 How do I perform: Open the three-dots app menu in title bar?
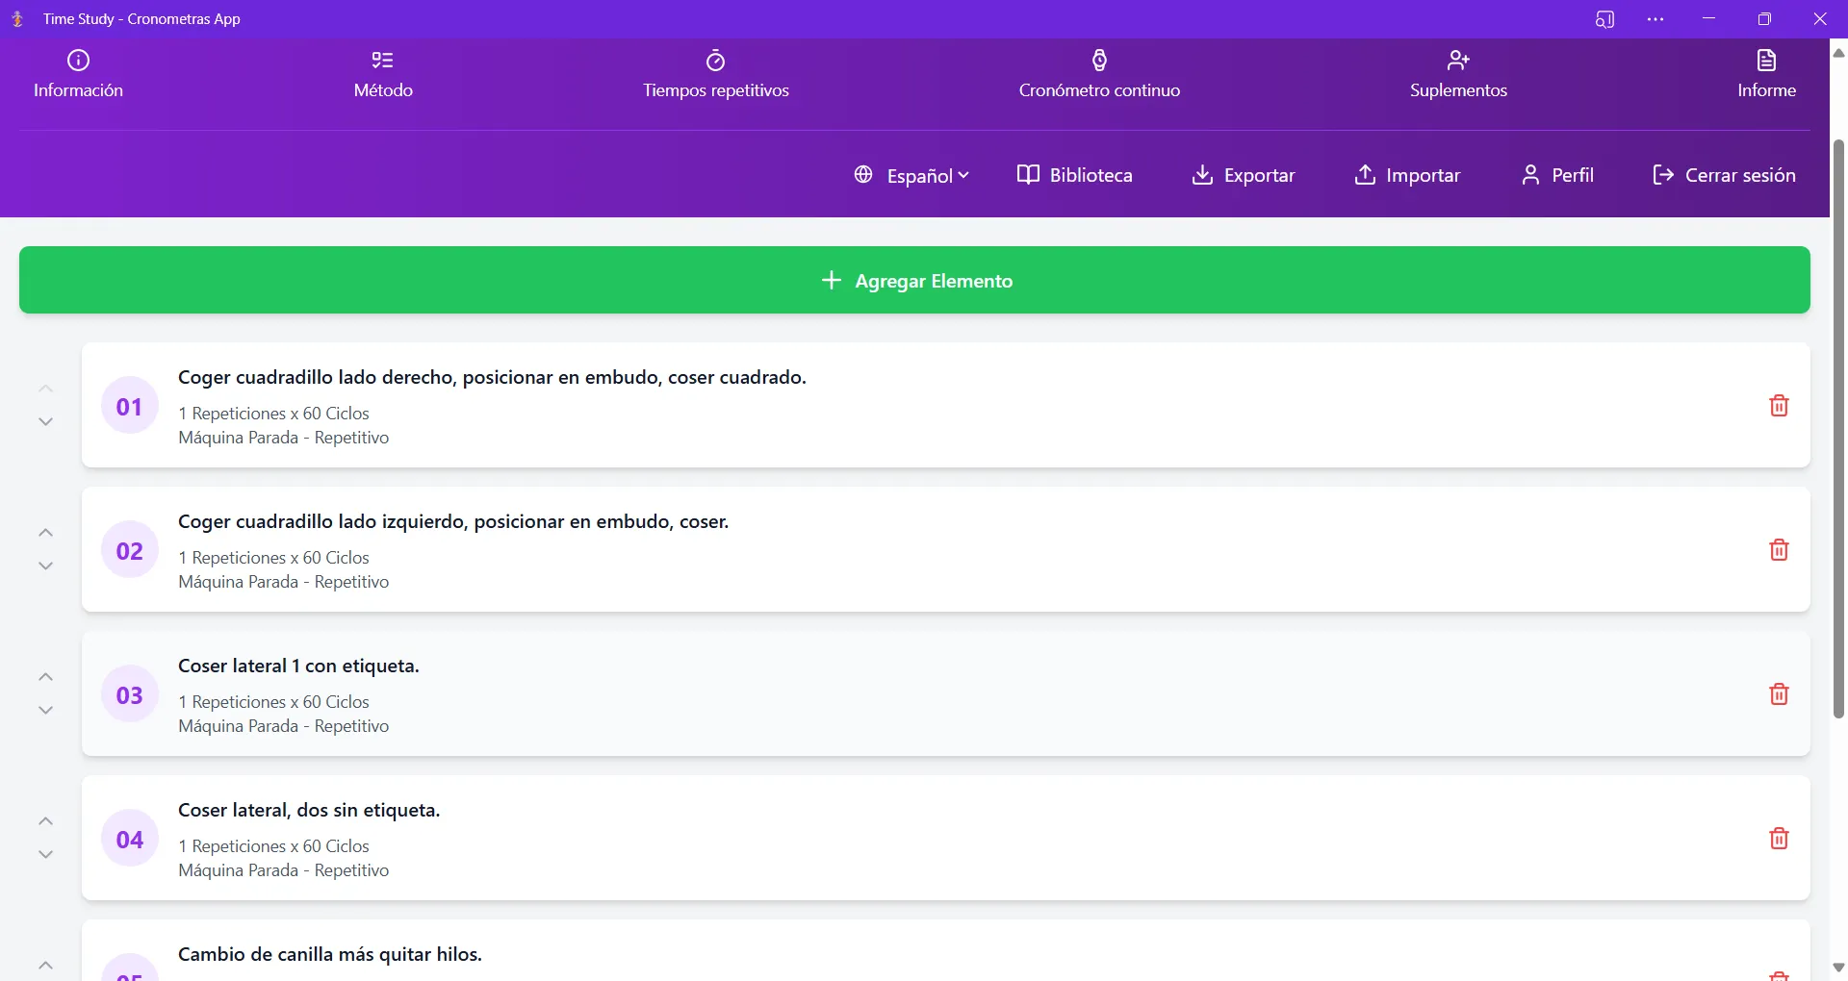[x=1655, y=19]
